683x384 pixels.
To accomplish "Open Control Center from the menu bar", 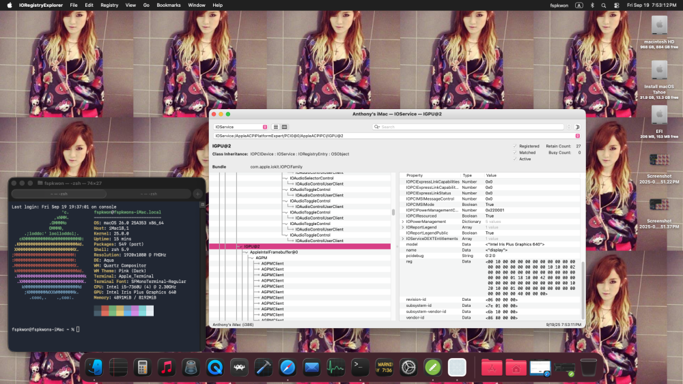I will [x=616, y=5].
